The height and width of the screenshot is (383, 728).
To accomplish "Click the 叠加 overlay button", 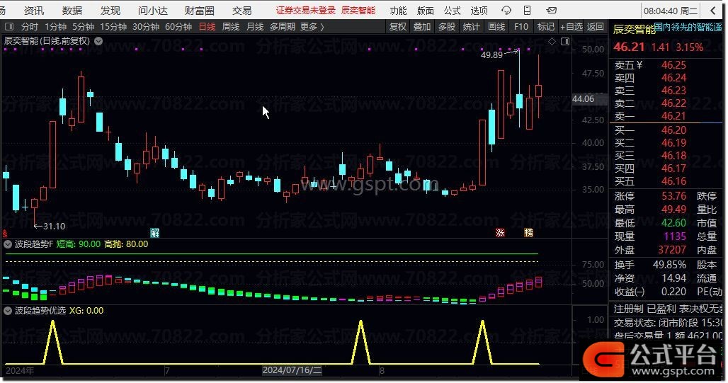I will (x=422, y=27).
